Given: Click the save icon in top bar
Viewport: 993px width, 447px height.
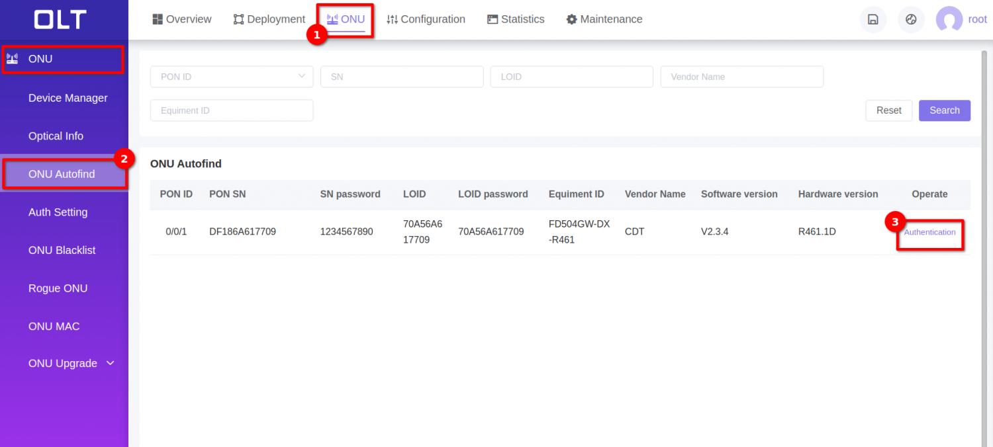Looking at the screenshot, I should pos(873,20).
